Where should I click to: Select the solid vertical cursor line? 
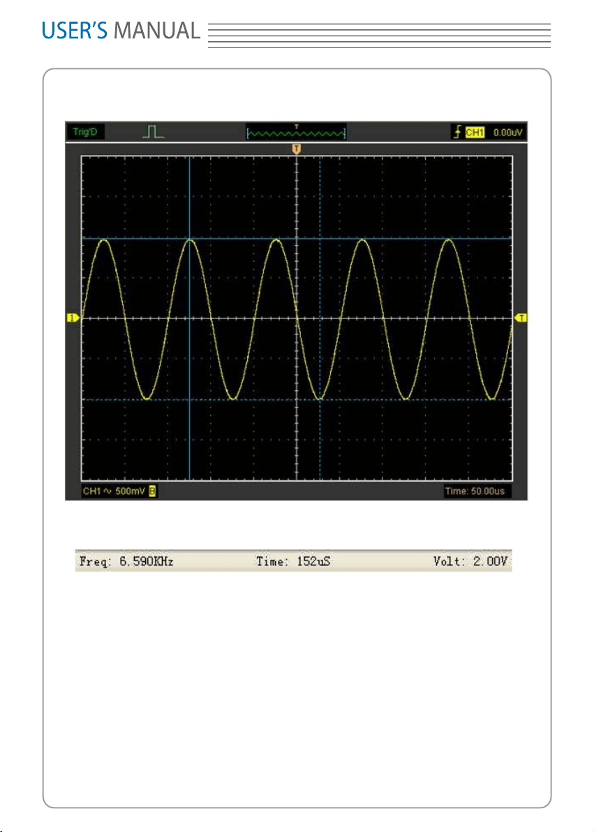(x=189, y=318)
